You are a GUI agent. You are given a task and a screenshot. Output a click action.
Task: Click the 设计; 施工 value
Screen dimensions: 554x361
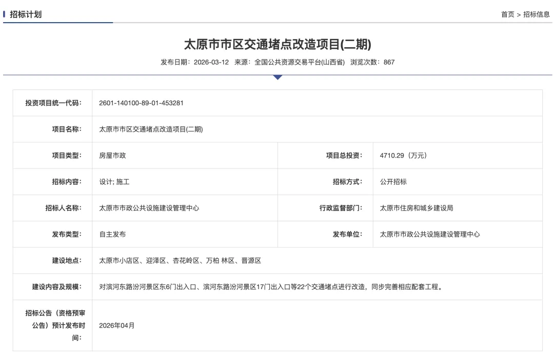tap(114, 182)
